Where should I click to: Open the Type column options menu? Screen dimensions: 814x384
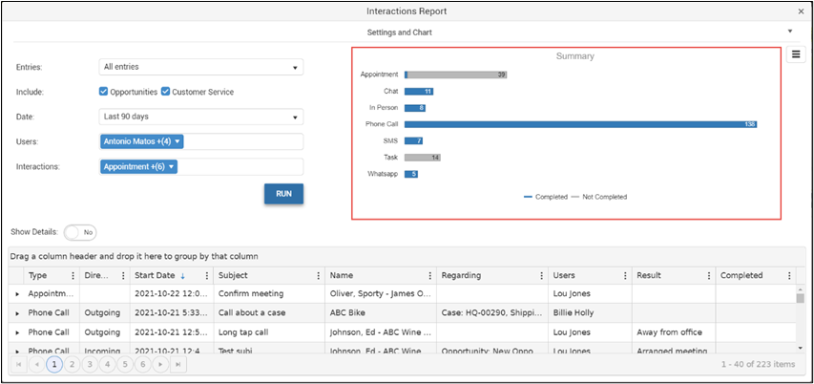pos(73,275)
